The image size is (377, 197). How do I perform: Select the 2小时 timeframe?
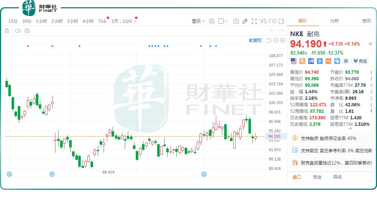click(x=57, y=21)
